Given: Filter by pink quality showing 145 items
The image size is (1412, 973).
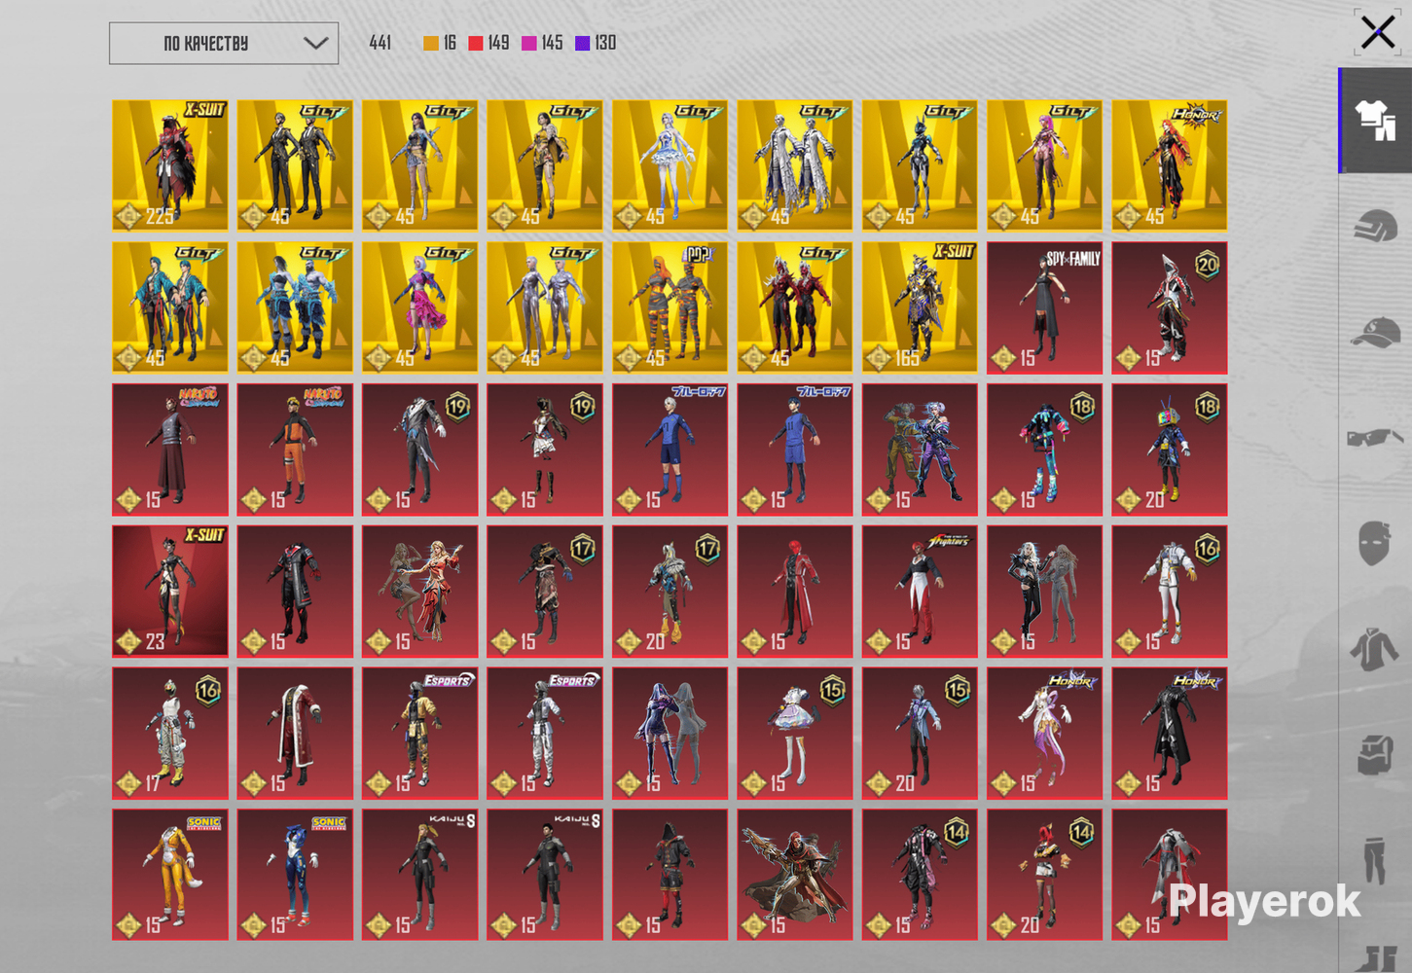Looking at the screenshot, I should [542, 43].
